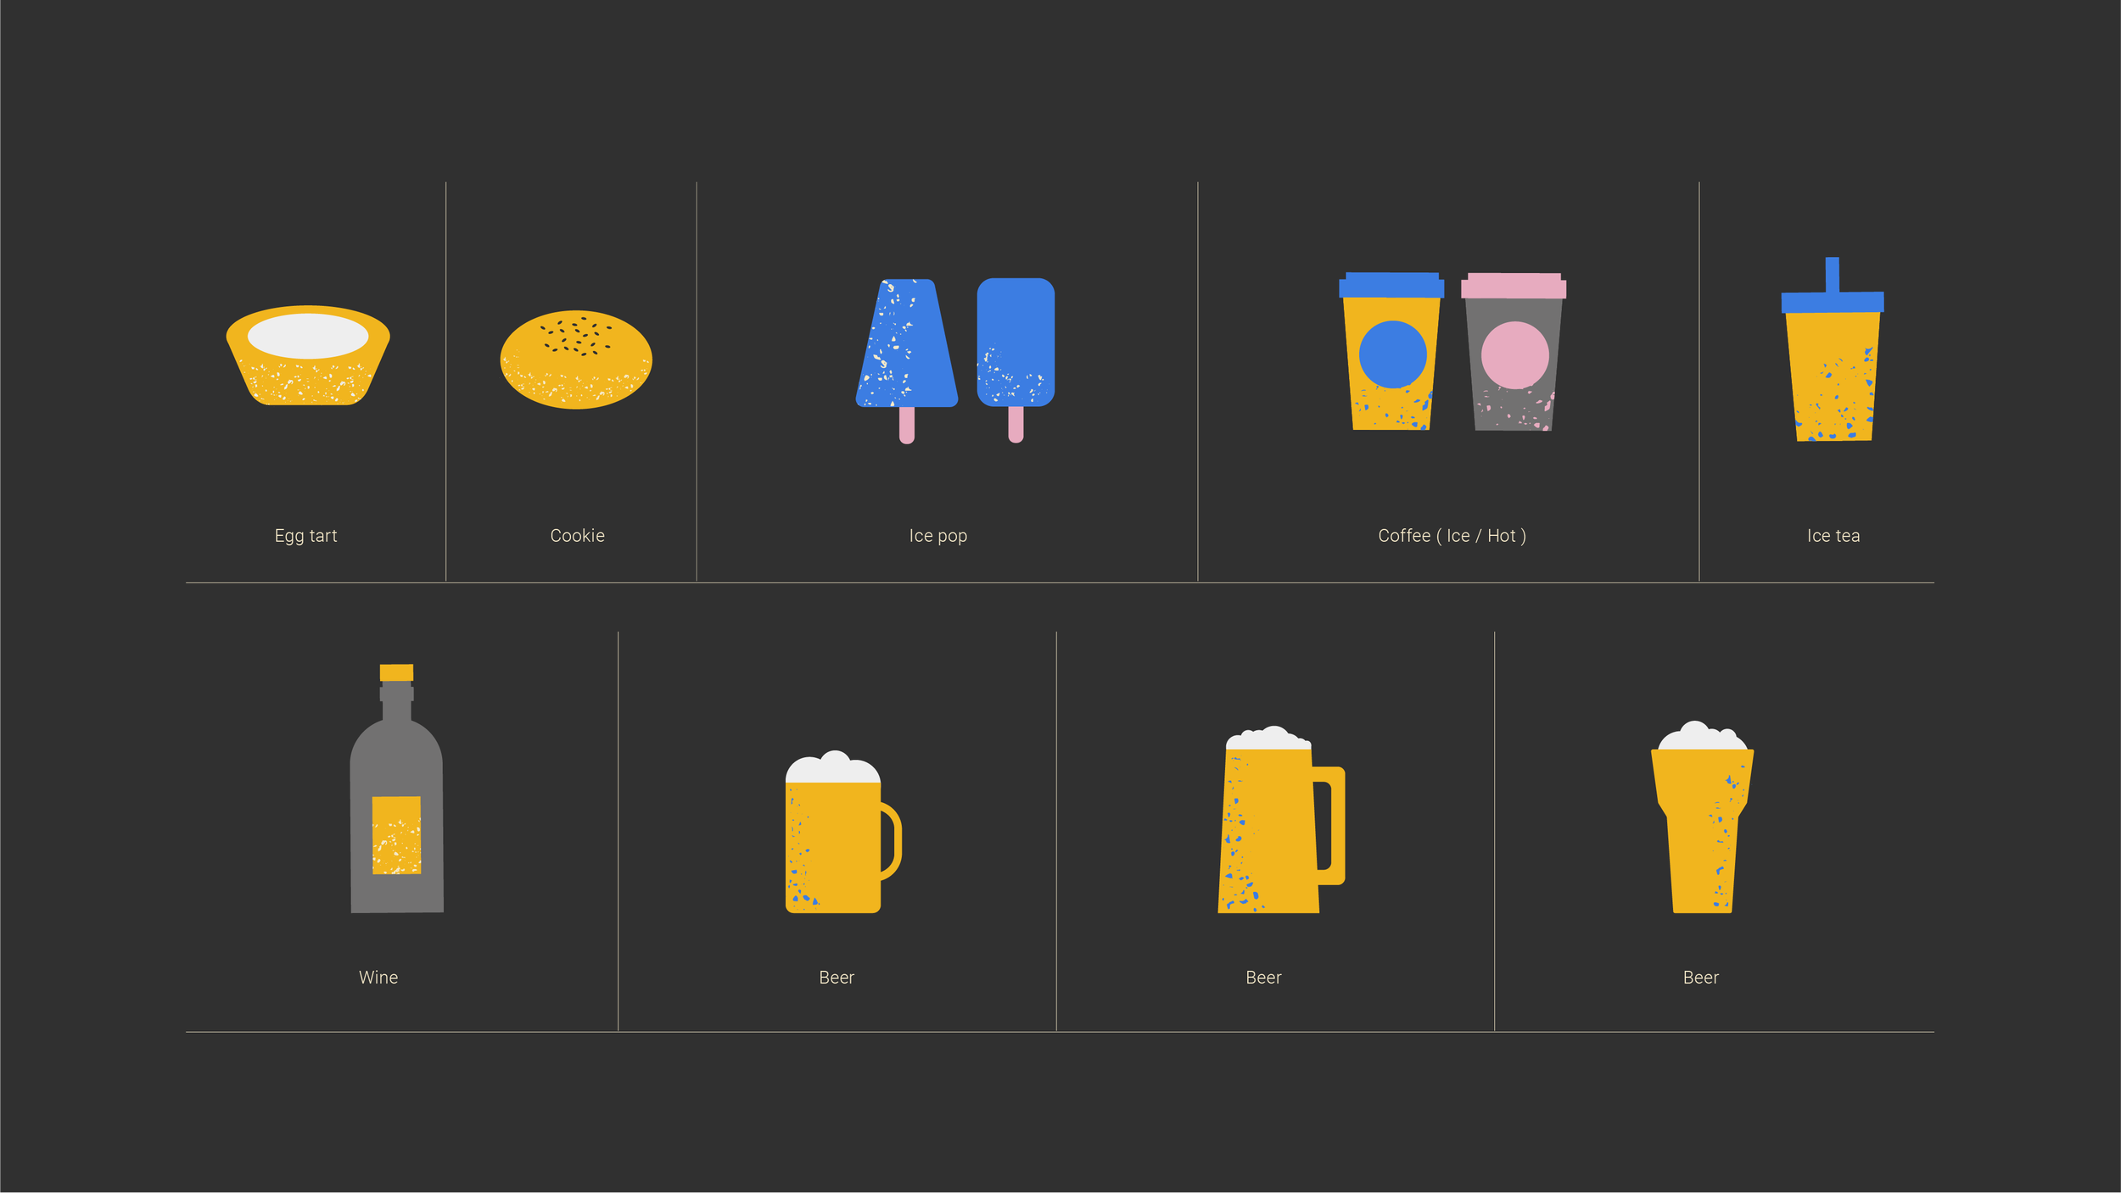Click the "Ice pop" label
2121x1193 pixels.
[x=938, y=536]
